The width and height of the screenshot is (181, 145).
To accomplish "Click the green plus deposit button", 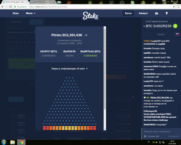I will [175, 26].
